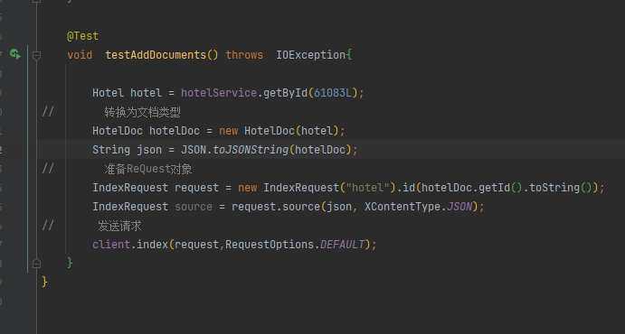625x334 pixels.
Task: Select the literal 61083L
Action: (333, 93)
